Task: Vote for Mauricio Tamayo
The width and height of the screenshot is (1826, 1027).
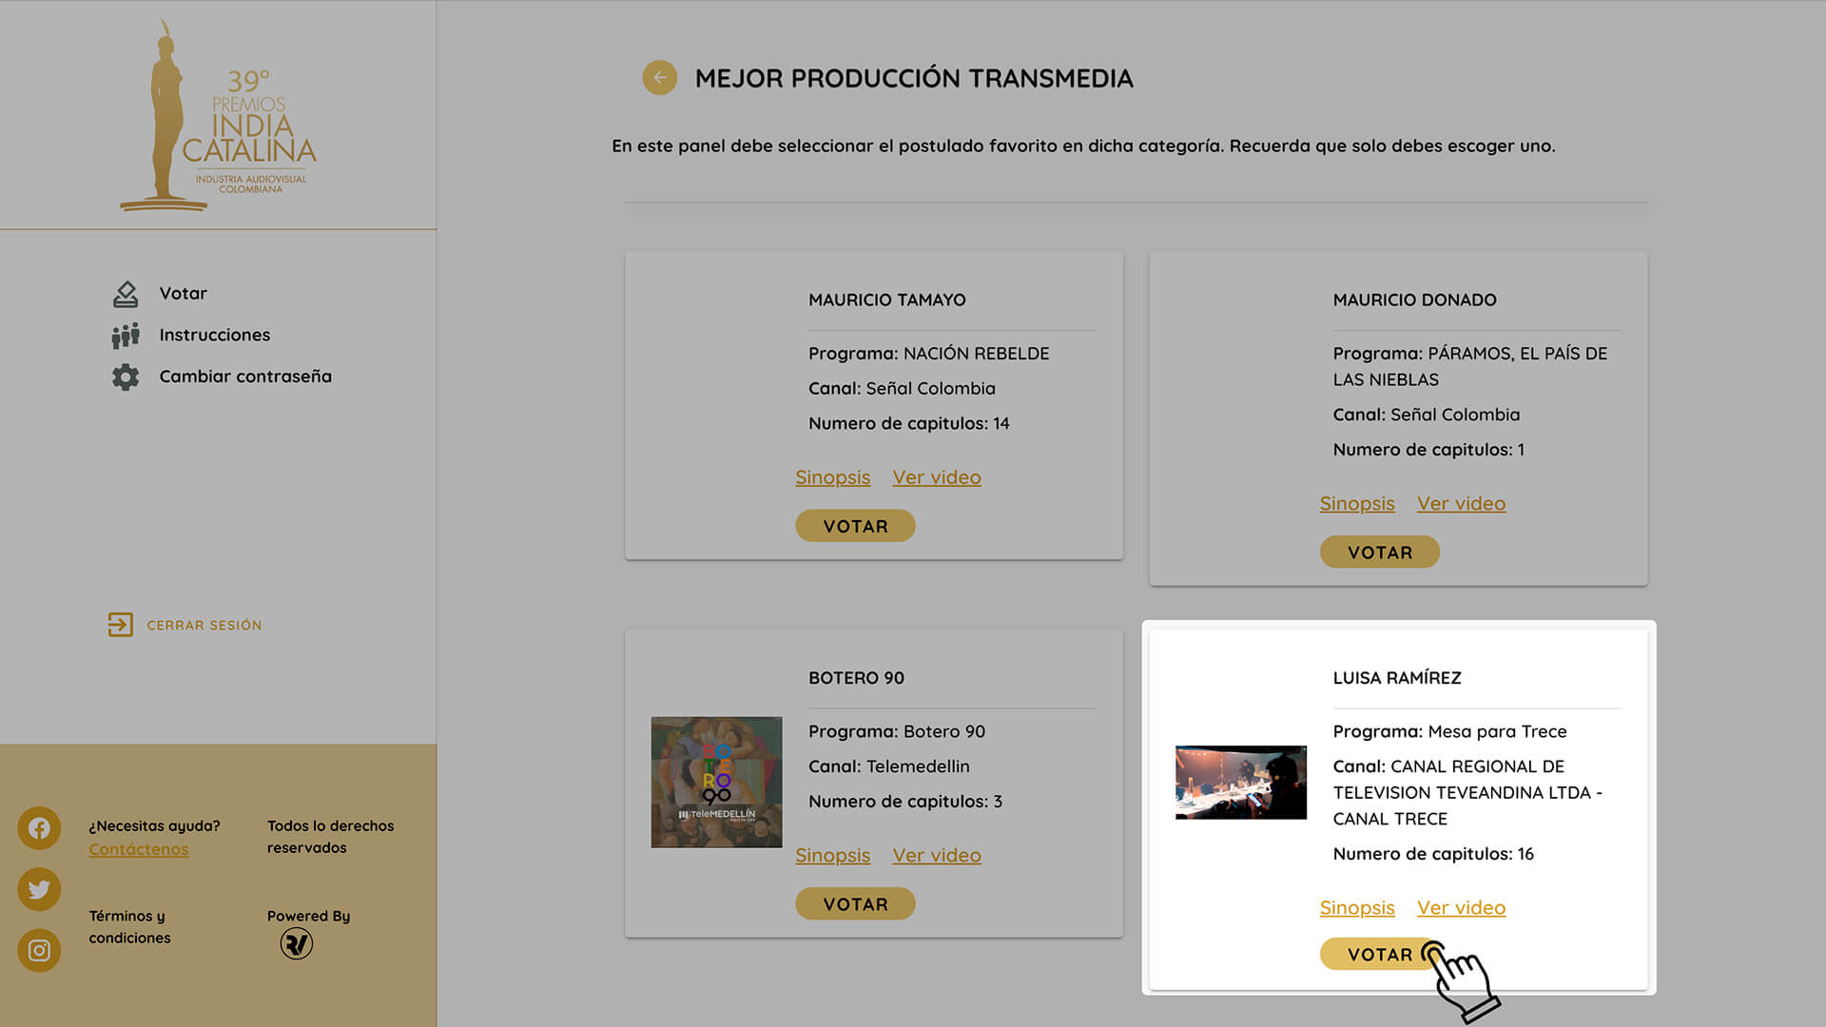Action: (855, 526)
